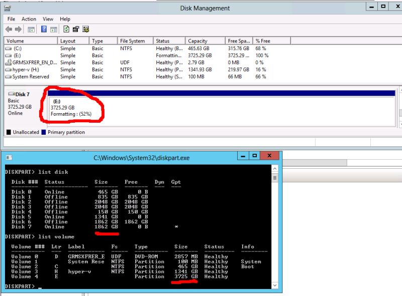Viewport: 402px width, 296px height.
Task: Open the Action menu
Action: point(29,19)
